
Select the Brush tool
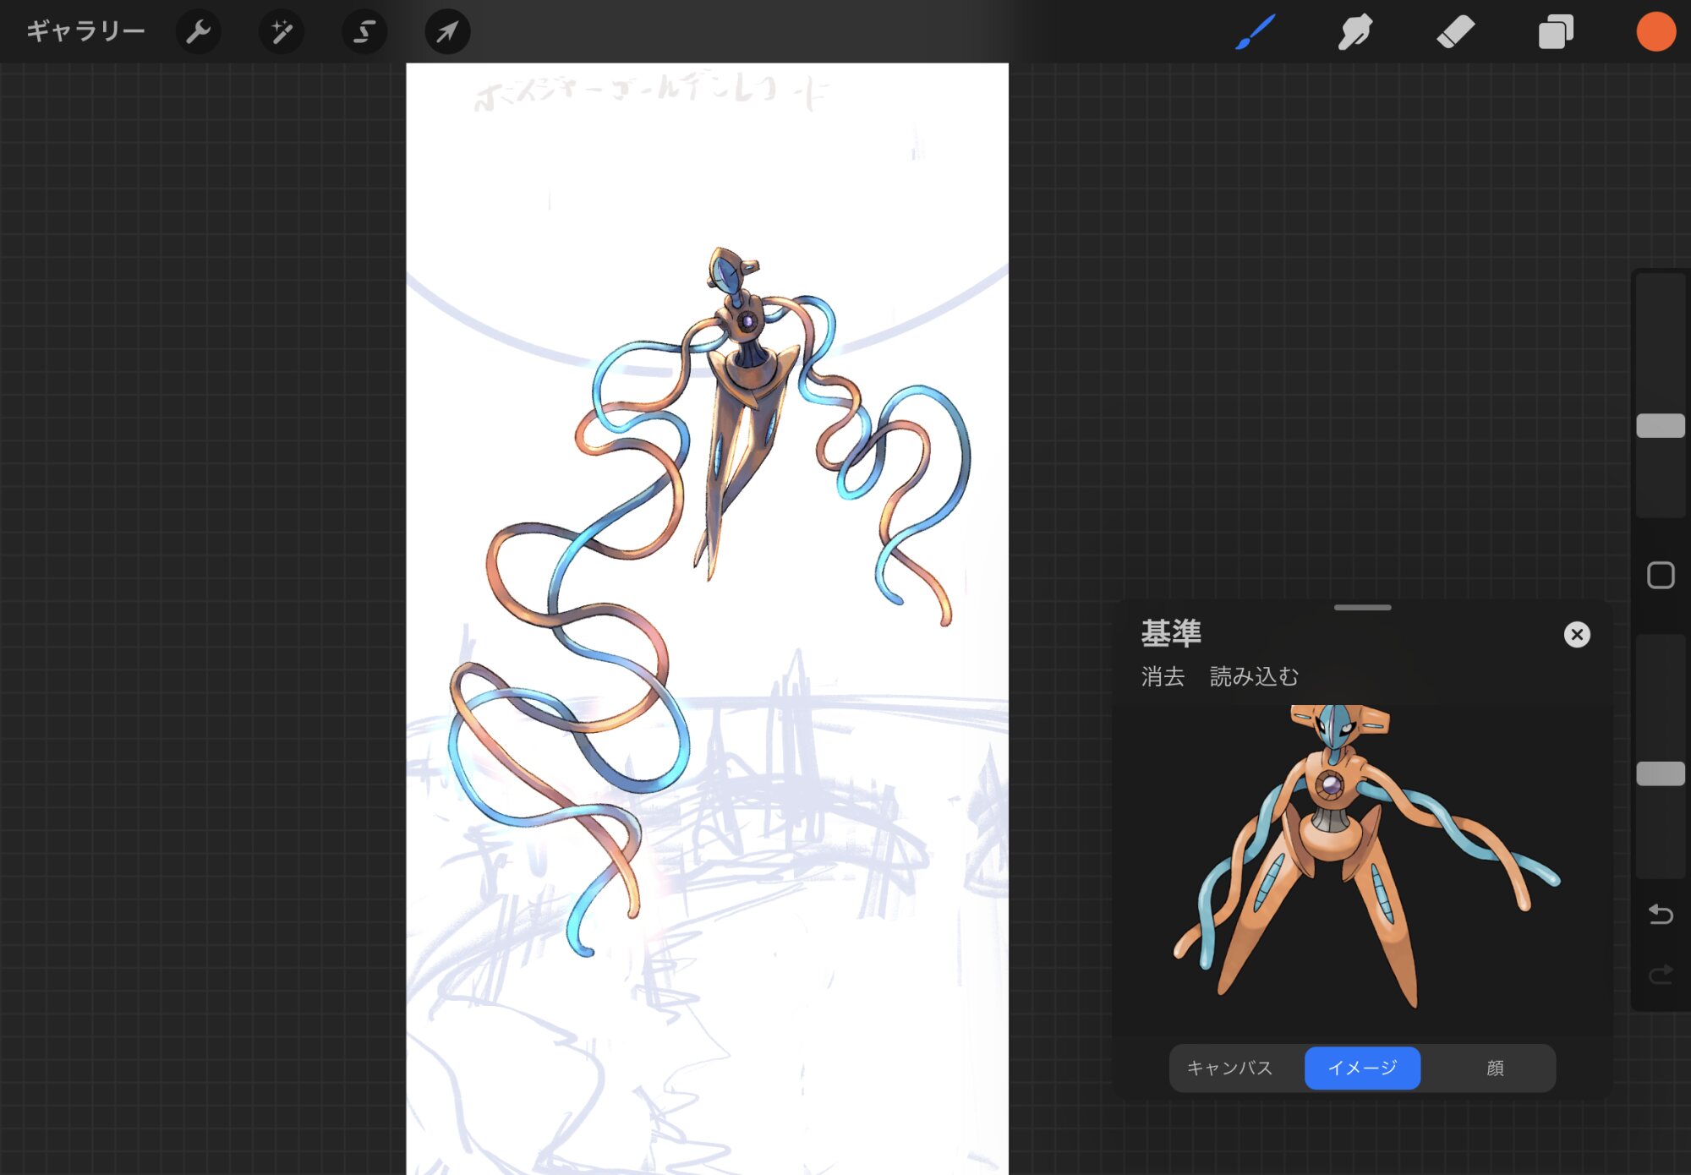1255,32
